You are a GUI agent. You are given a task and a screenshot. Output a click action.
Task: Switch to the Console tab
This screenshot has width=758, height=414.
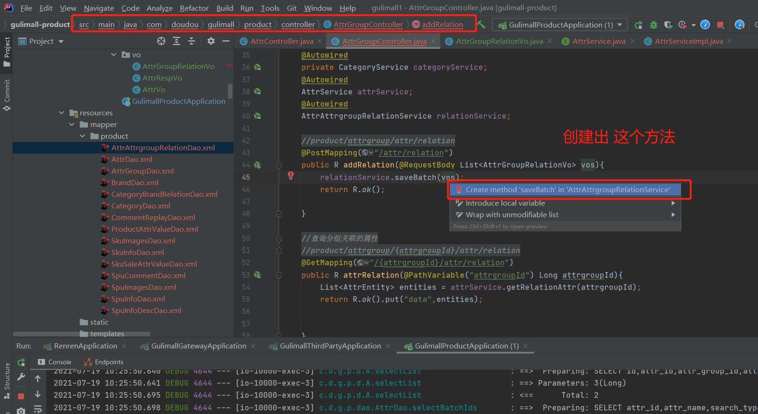tap(55, 362)
